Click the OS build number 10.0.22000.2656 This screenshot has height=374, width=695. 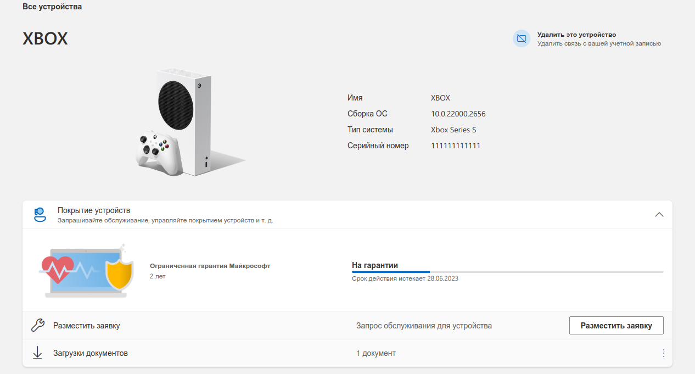tap(458, 114)
